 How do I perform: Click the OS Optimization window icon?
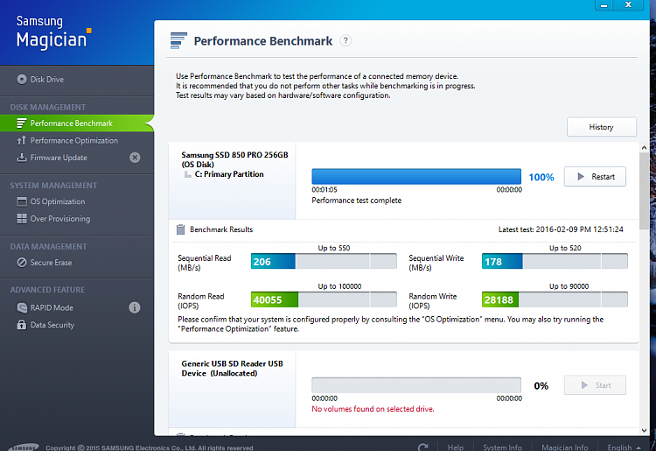[x=22, y=201]
